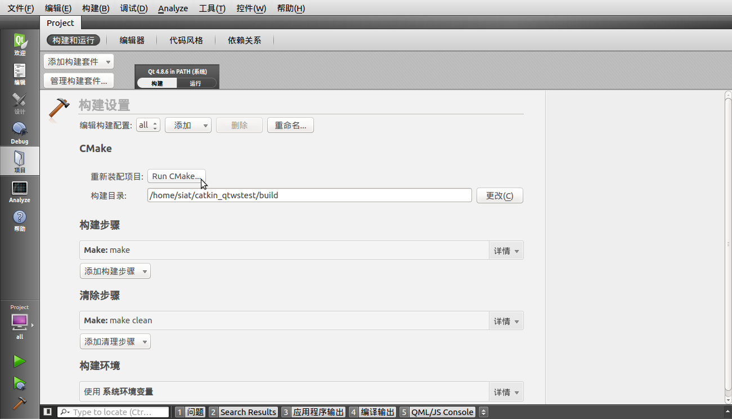Expand 详情 for build environment section
Viewport: 732px width, 419px height.
506,392
